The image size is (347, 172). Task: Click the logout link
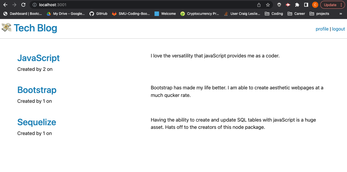(339, 29)
